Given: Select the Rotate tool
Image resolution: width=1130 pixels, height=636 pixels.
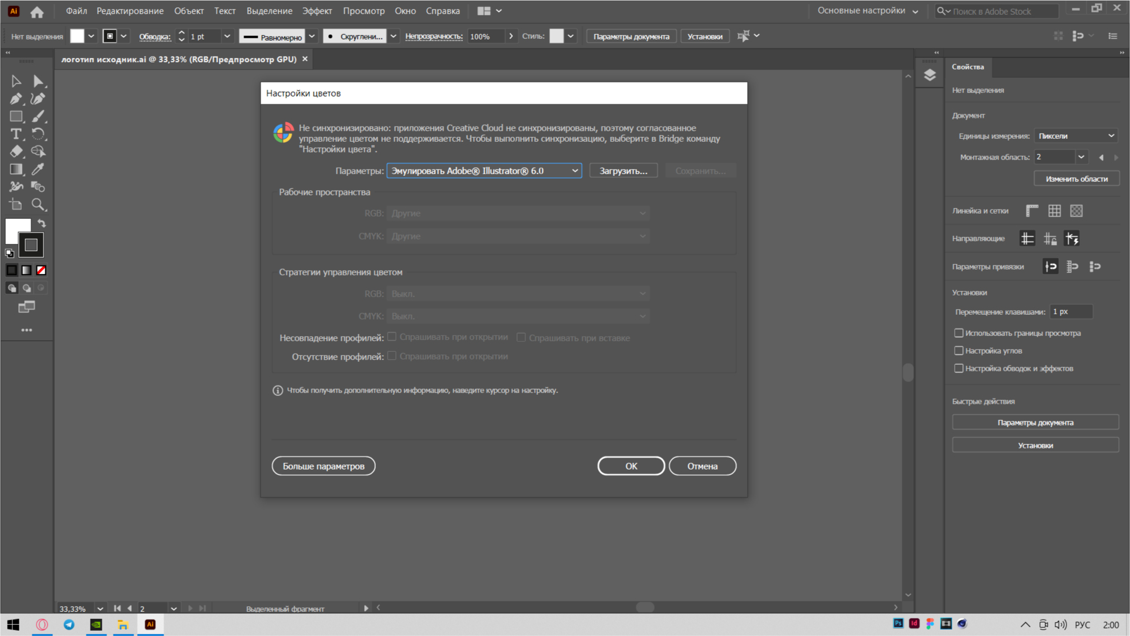Looking at the screenshot, I should (x=38, y=134).
